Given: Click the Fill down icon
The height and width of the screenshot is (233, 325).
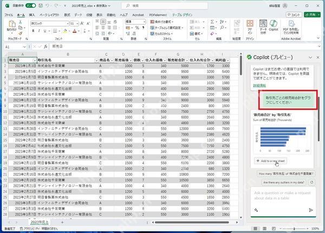Looking at the screenshot, I should 212,28.
